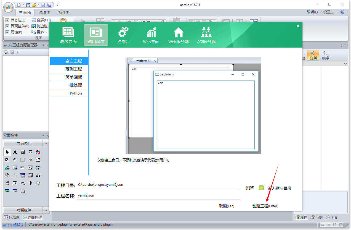
Task: Select 范例工程 in the dialog sidebar
Action: 69,69
